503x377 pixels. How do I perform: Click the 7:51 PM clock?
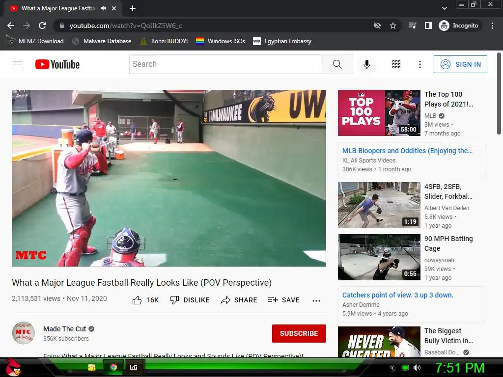pos(459,368)
